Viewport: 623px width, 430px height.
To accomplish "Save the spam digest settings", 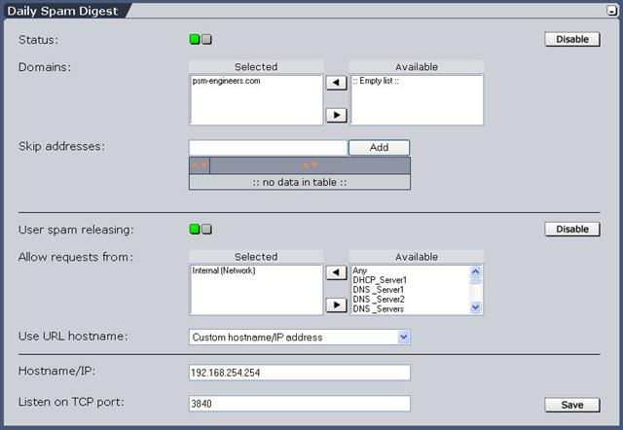I will click(x=571, y=405).
